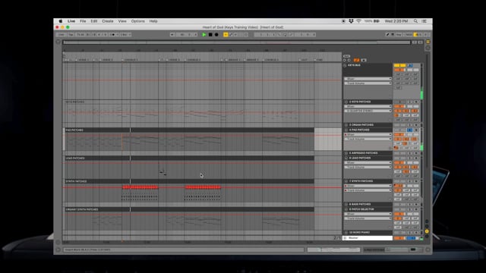Click KEYS BUS orange volume field
The width and height of the screenshot is (486, 273).
[x=399, y=70]
